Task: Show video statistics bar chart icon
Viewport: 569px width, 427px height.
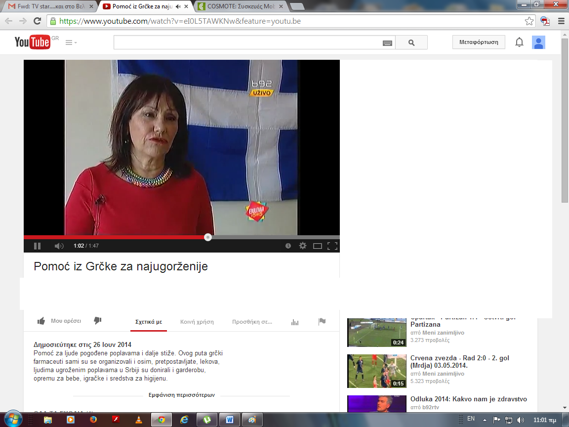Action: coord(295,322)
